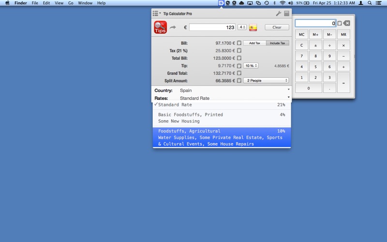Image resolution: width=387 pixels, height=242 pixels.
Task: Click the Tip Calculator menu bar icon
Action: [x=221, y=3]
